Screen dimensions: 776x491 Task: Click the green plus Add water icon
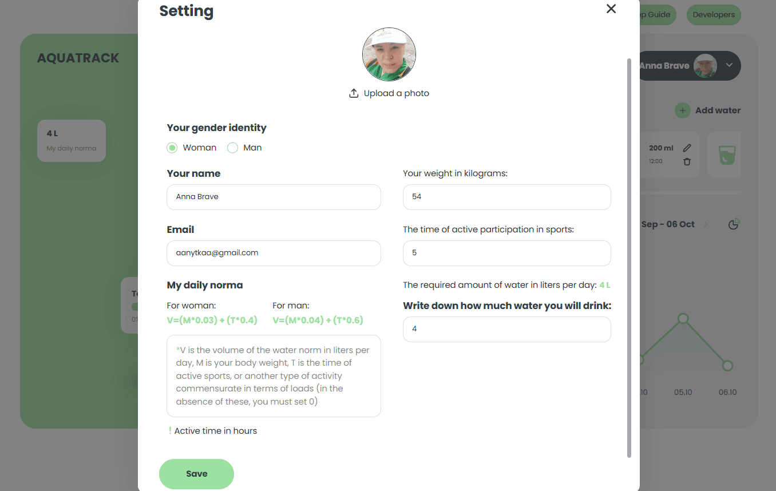pos(682,110)
